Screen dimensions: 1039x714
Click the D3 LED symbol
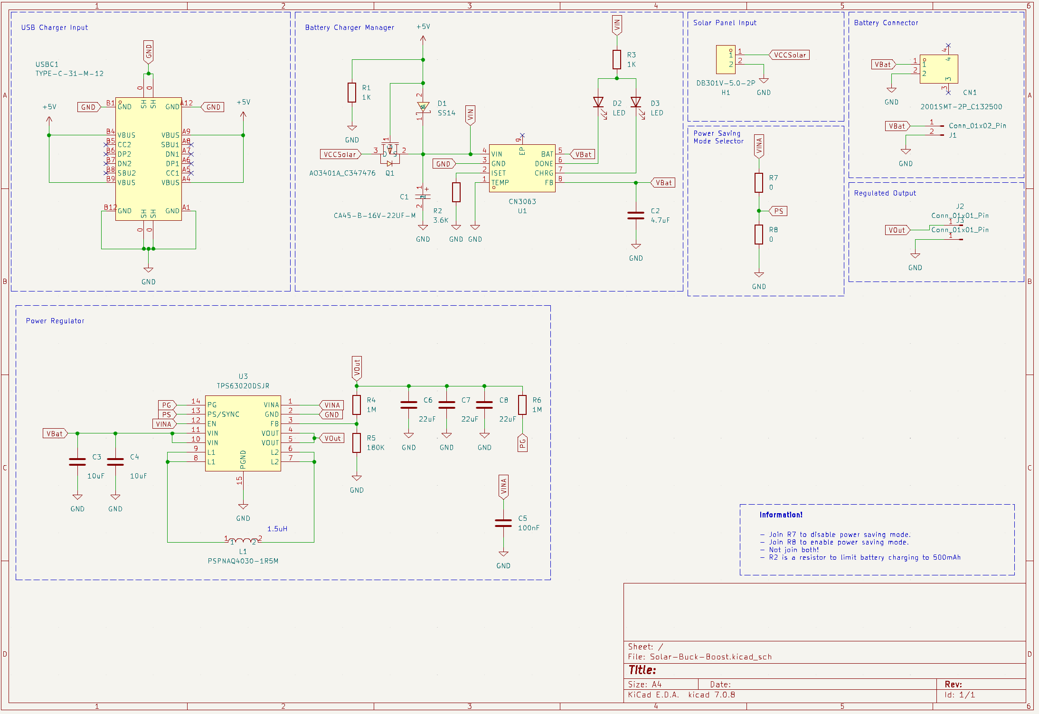635,102
